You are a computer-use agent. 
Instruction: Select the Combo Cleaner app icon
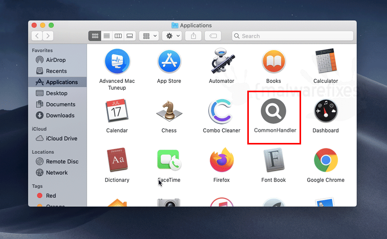(221, 111)
